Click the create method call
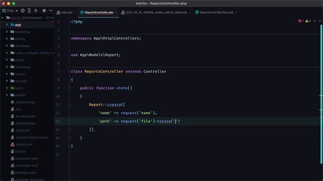Viewport: 323px width, 181px height. coord(114,105)
